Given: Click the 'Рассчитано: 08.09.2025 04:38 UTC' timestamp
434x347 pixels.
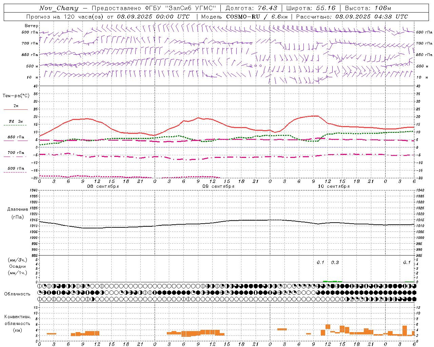Looking at the screenshot, I should [352, 17].
